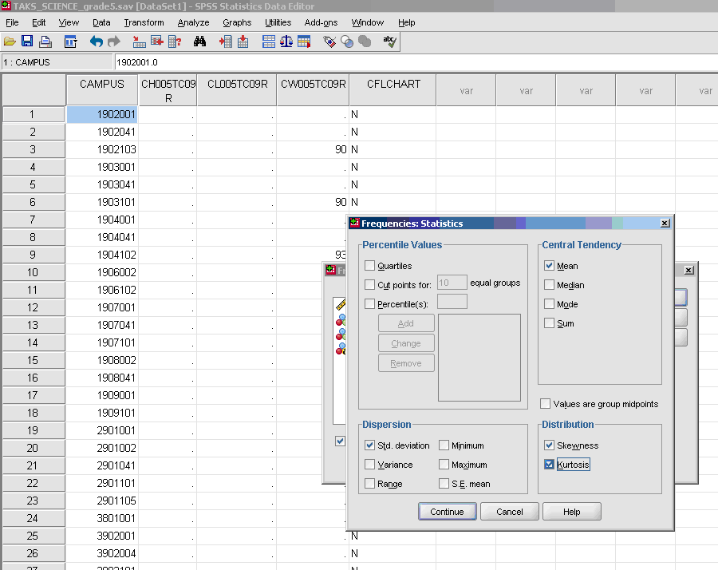The height and width of the screenshot is (570, 718).
Task: Open the Analyze menu
Action: coord(193,22)
